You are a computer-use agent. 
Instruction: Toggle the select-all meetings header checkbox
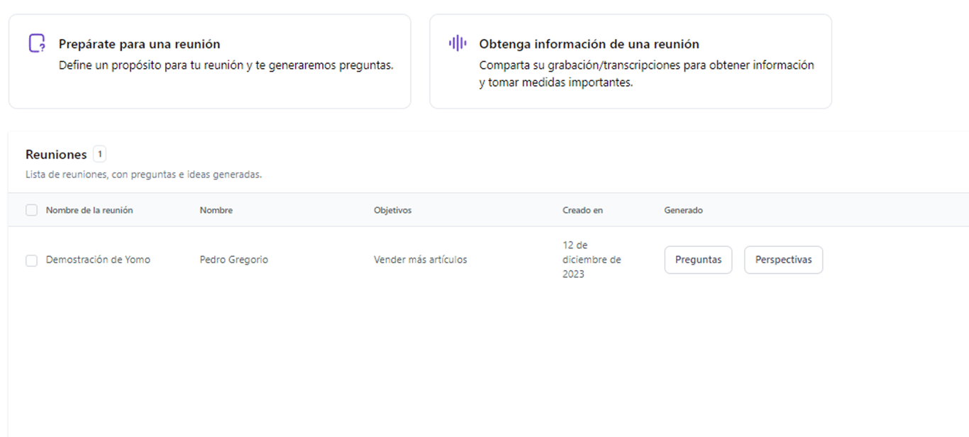point(31,210)
